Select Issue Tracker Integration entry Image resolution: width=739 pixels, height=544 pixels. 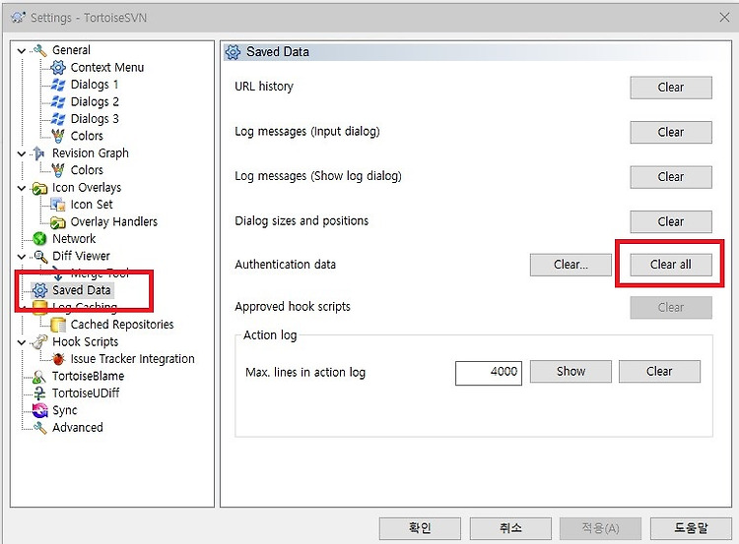[x=132, y=359]
